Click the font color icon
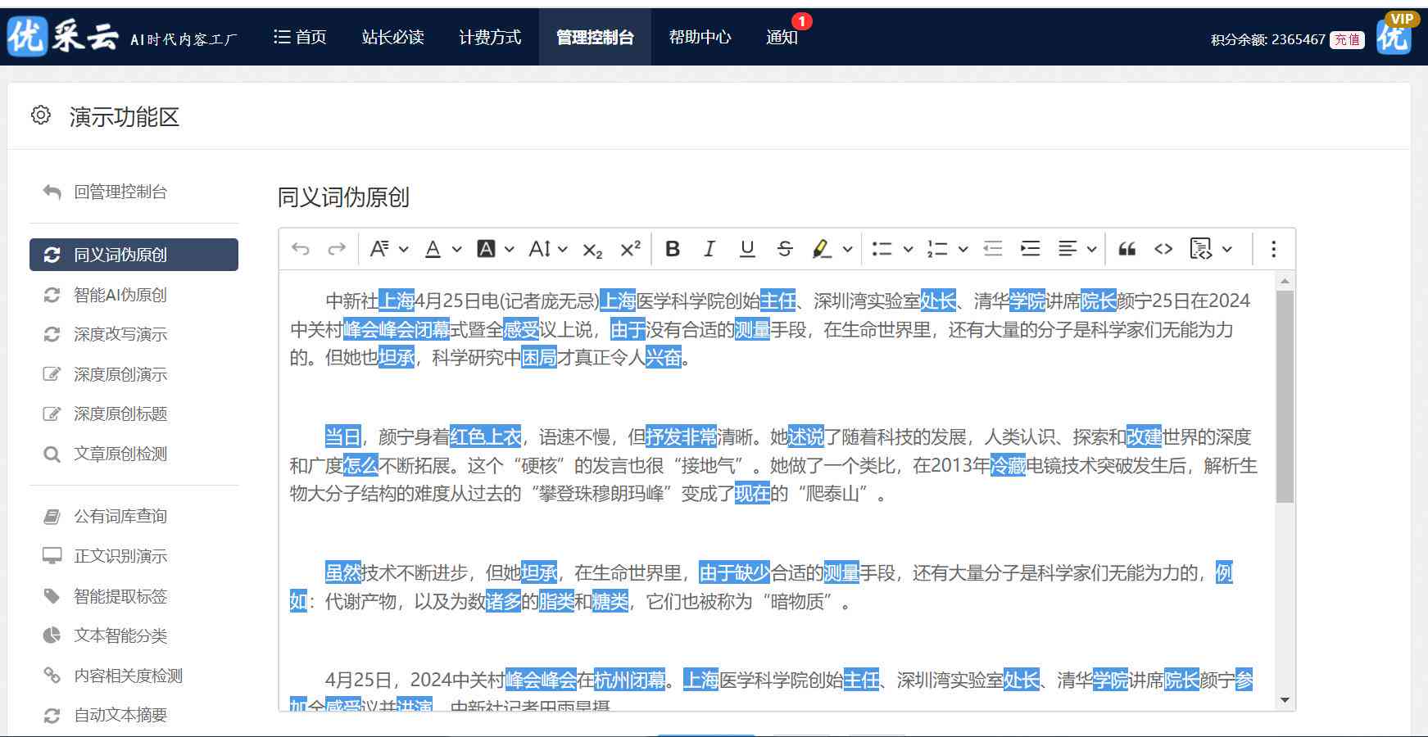The image size is (1428, 737). pyautogui.click(x=433, y=249)
